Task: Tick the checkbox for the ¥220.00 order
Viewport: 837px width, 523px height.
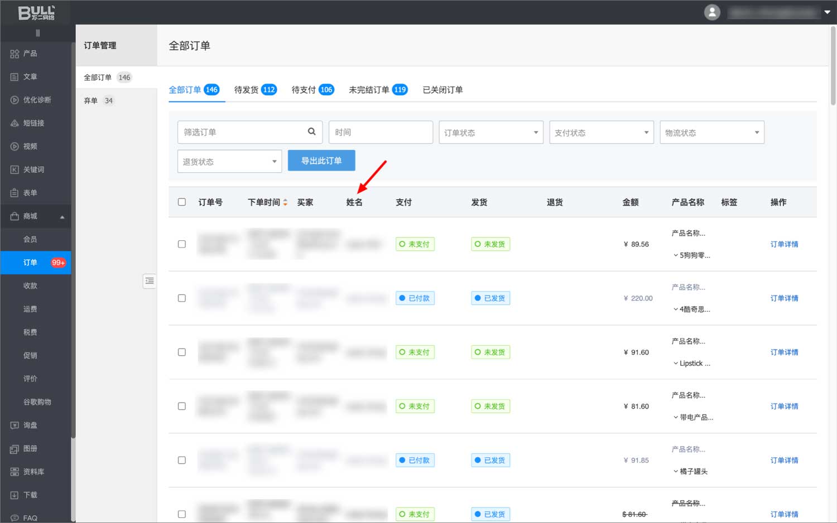Action: click(182, 298)
